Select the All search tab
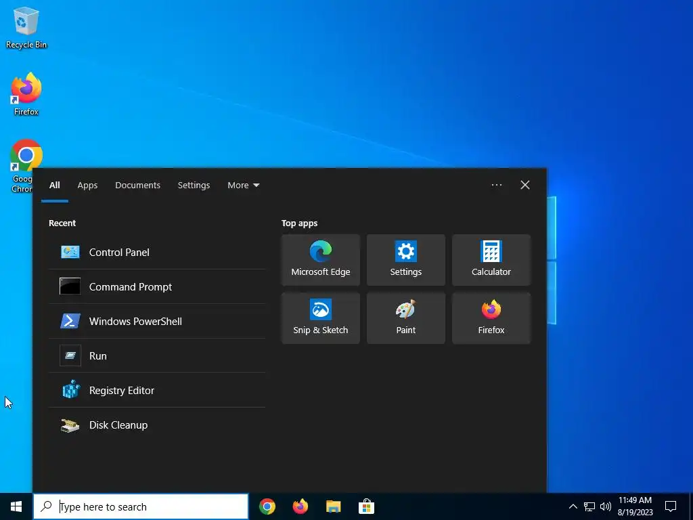Screen dimensions: 693x520 coord(55,186)
